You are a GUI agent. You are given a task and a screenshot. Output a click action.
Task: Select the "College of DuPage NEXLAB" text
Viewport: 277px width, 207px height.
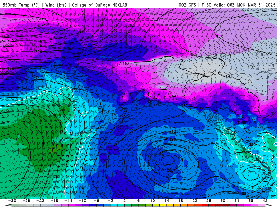(99, 5)
